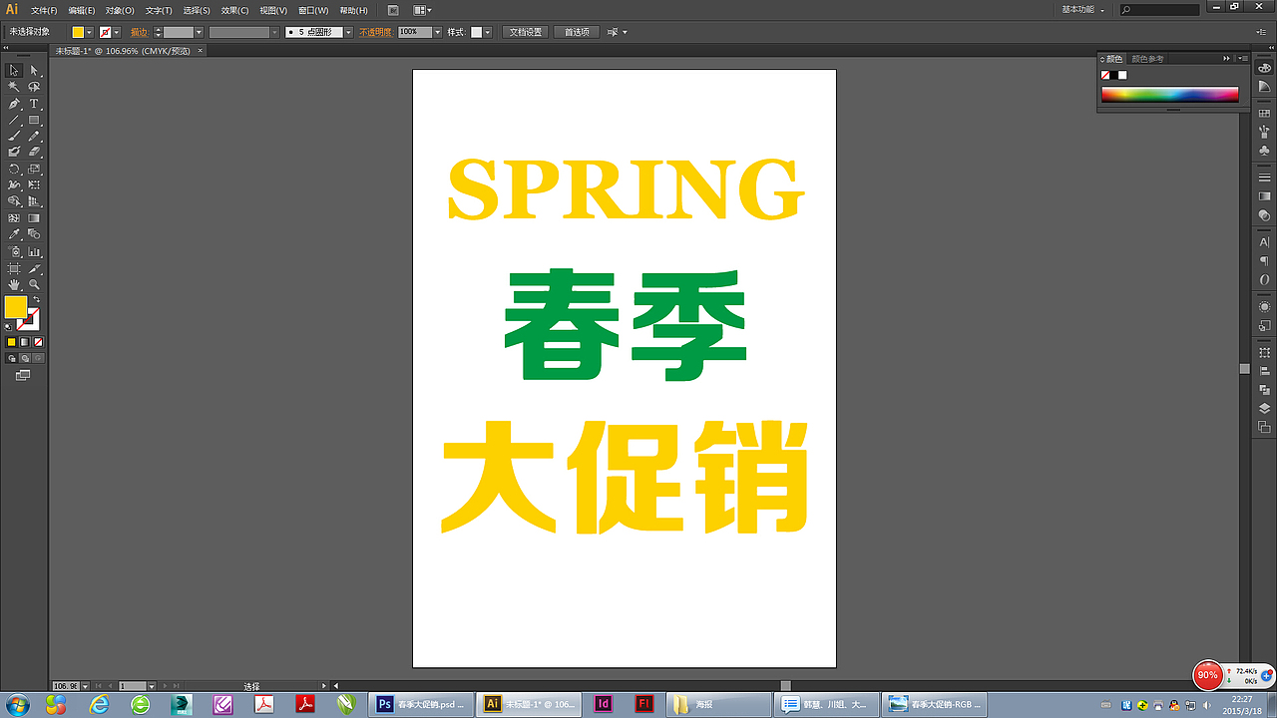This screenshot has width=1277, height=718.
Task: Select the Paintbrush tool
Action: (x=14, y=136)
